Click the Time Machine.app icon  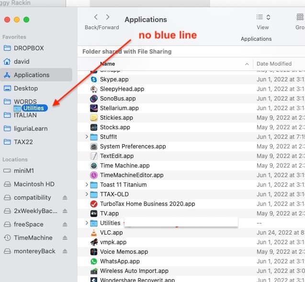click(x=94, y=166)
